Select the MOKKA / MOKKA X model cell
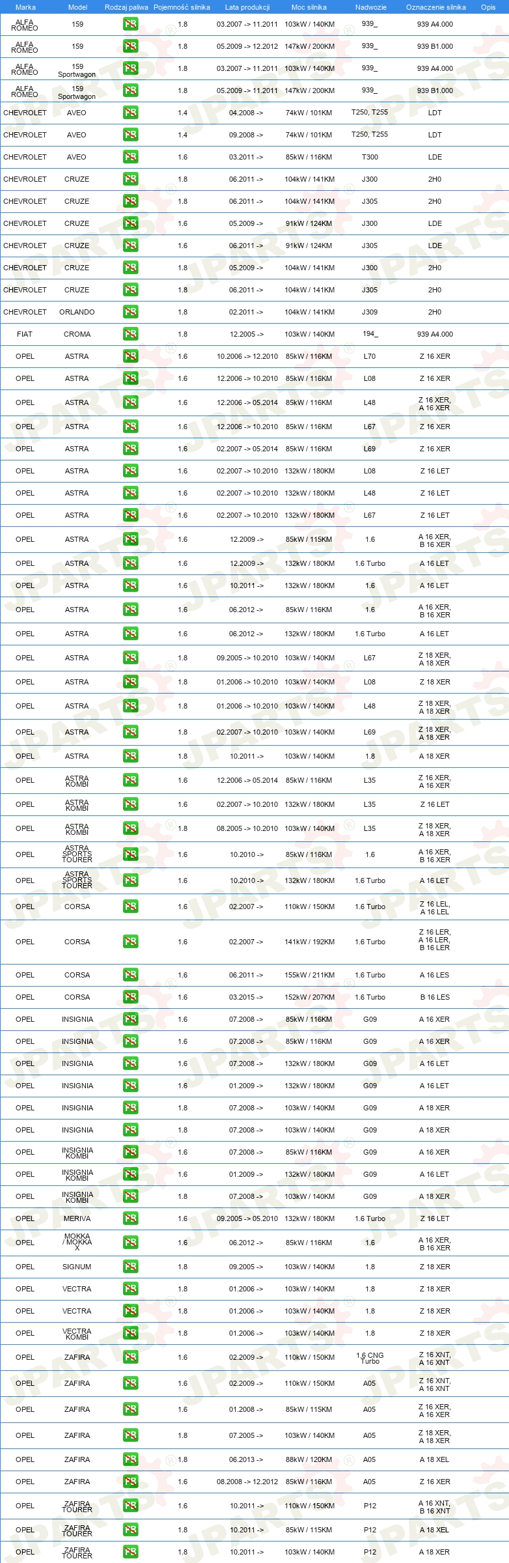509x1563 pixels. coord(77,1242)
